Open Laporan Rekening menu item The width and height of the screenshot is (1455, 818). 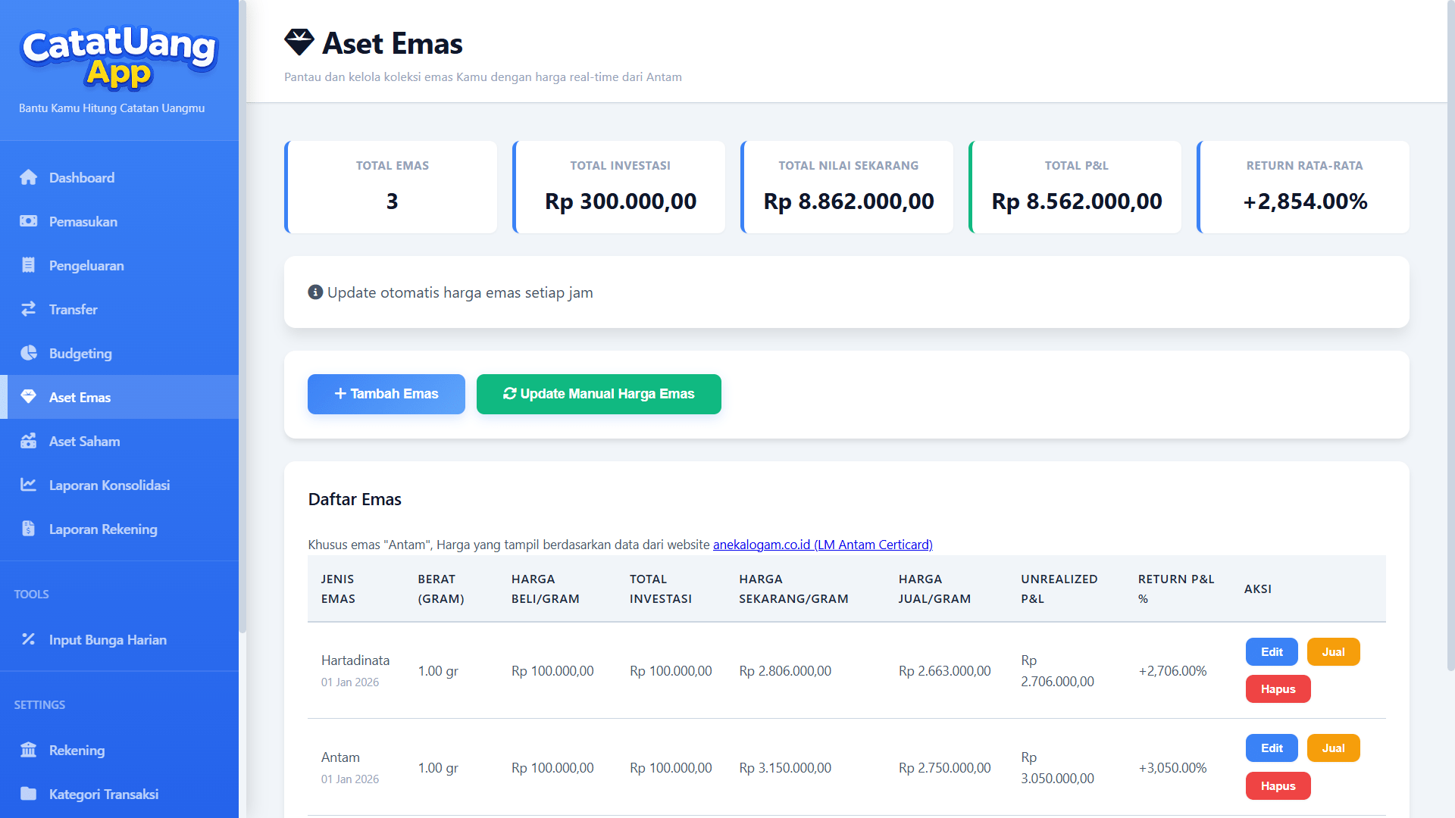tap(103, 529)
